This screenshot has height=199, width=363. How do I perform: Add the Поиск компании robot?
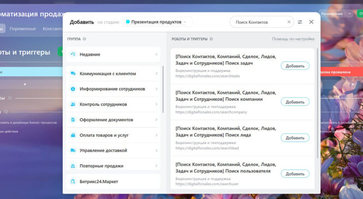[295, 102]
